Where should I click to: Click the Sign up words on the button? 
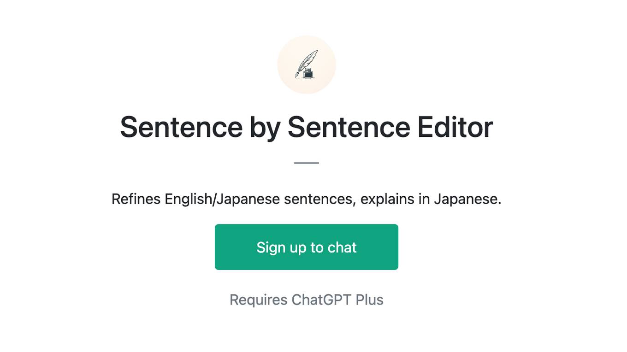coord(281,248)
